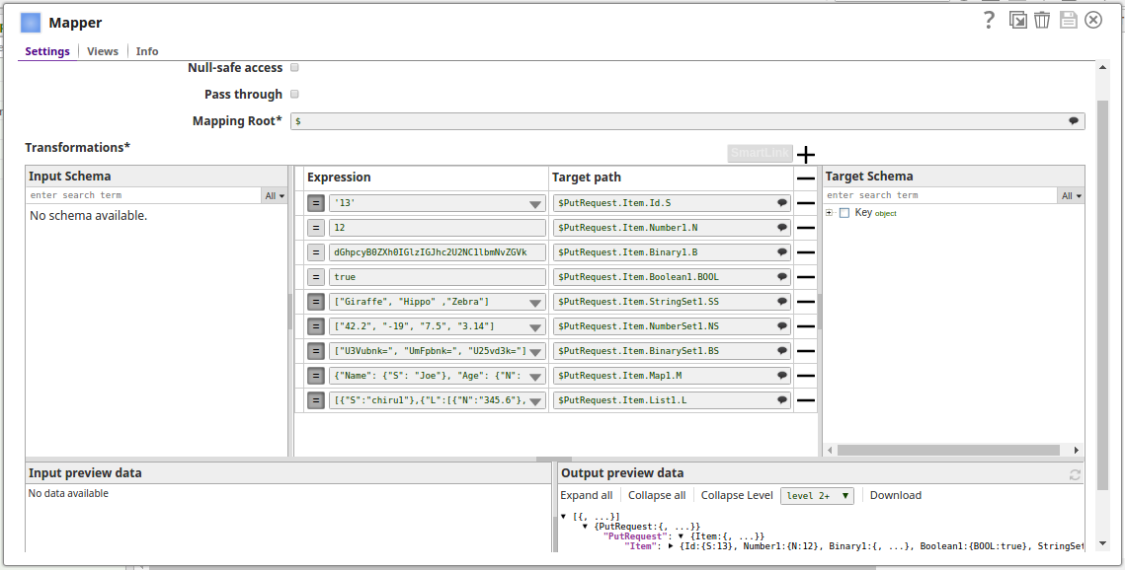This screenshot has width=1125, height=570.
Task: Focus the Input Schema search field
Action: point(143,195)
